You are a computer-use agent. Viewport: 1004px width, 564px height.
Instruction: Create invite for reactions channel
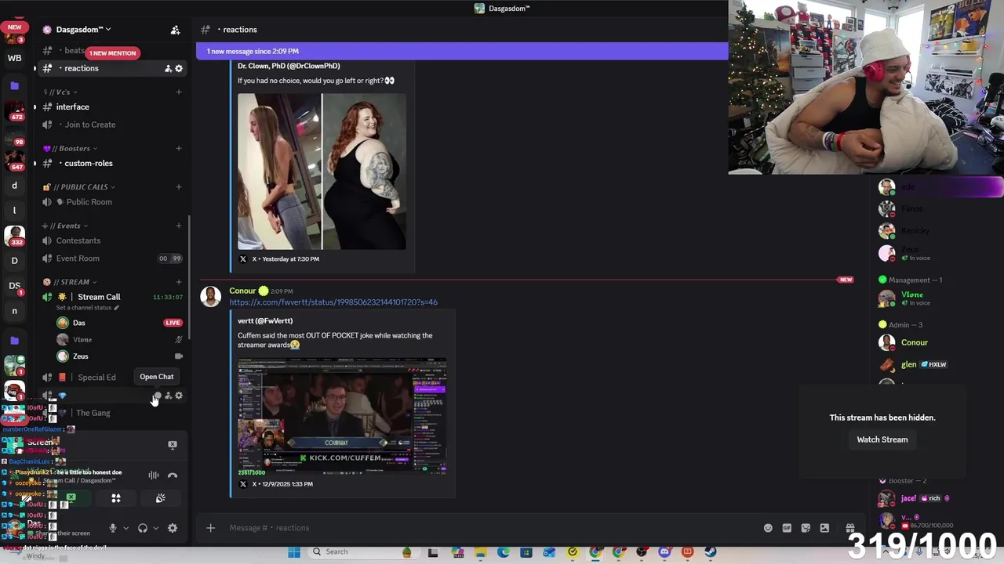pyautogui.click(x=168, y=68)
